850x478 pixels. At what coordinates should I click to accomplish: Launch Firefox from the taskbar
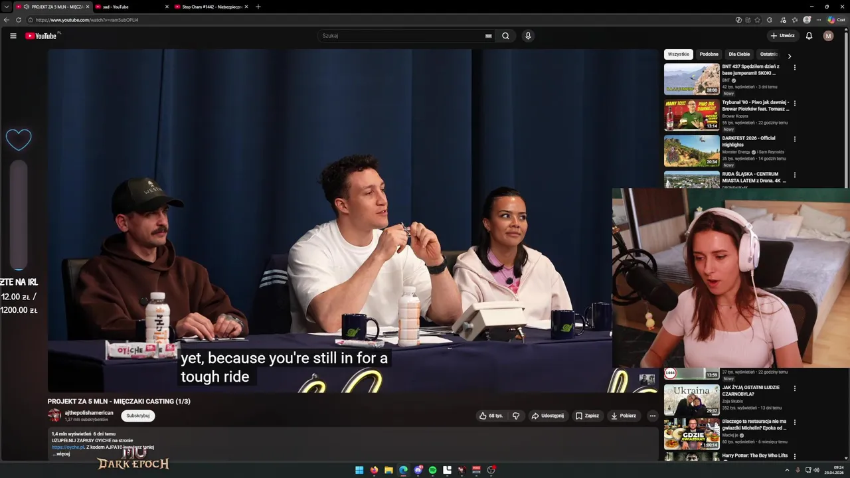tap(374, 470)
